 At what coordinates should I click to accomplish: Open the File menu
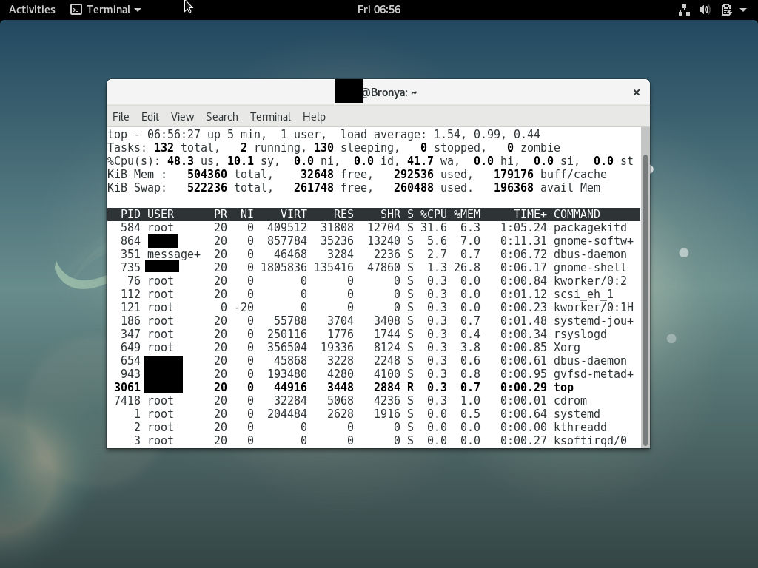point(121,116)
